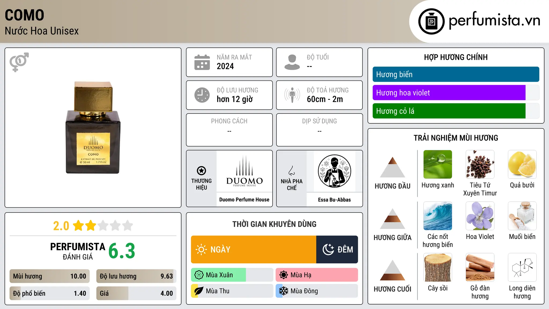Click the unisex gender symbol icon

point(19,62)
